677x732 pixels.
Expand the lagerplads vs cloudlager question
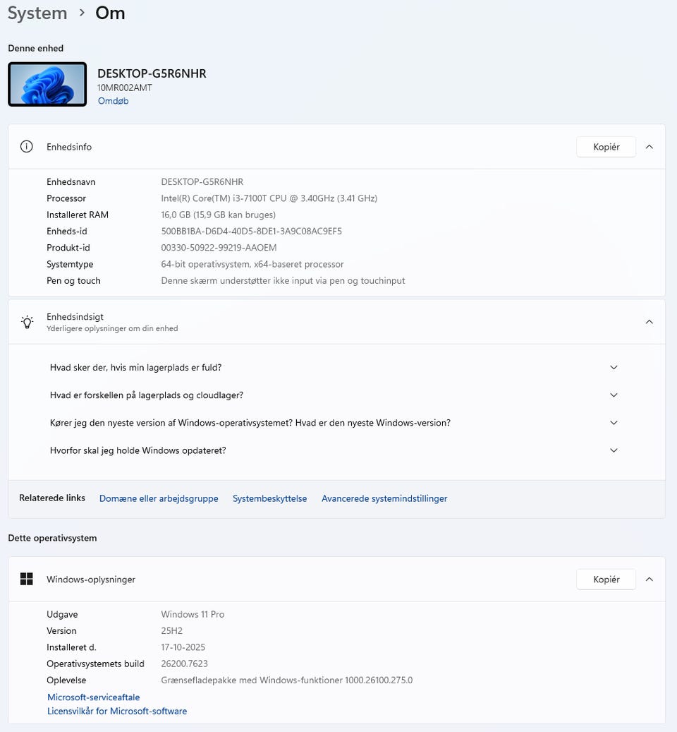pyautogui.click(x=614, y=395)
